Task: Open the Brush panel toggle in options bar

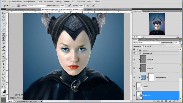Action: [18, 6]
